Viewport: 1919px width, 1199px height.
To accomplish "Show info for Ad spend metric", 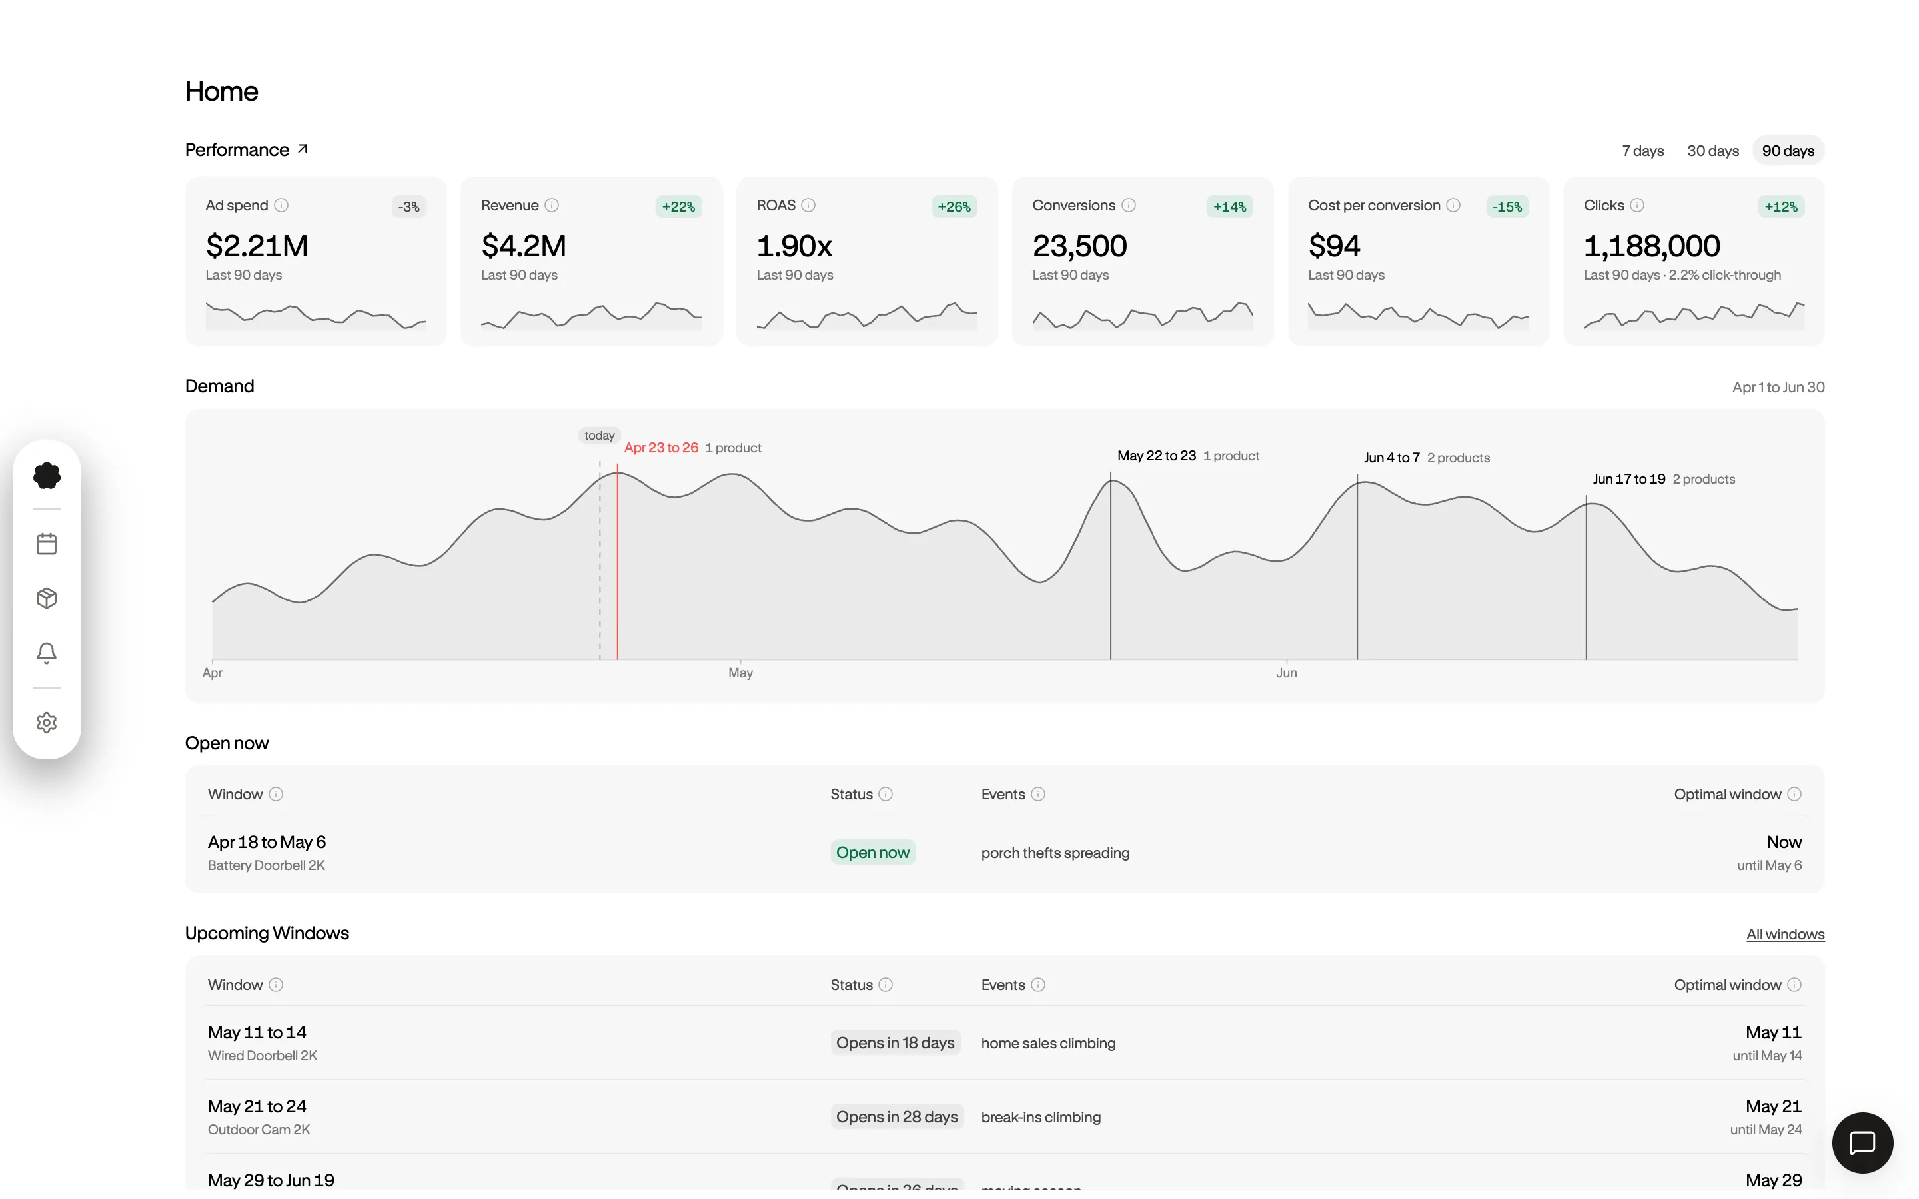I will 281,205.
